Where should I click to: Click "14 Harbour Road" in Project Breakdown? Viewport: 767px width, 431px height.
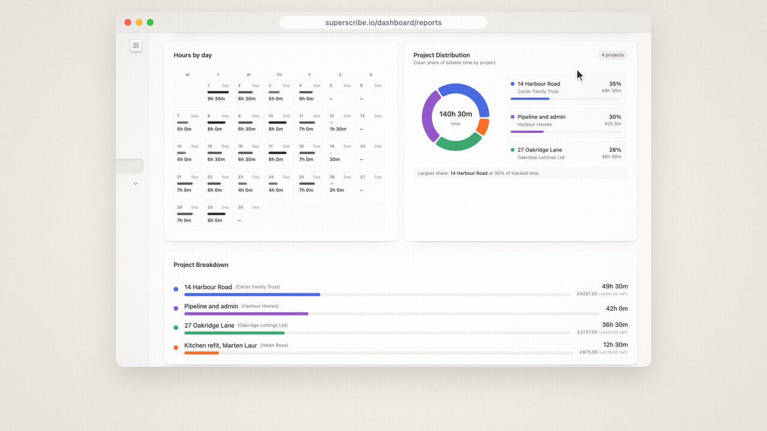pyautogui.click(x=208, y=287)
